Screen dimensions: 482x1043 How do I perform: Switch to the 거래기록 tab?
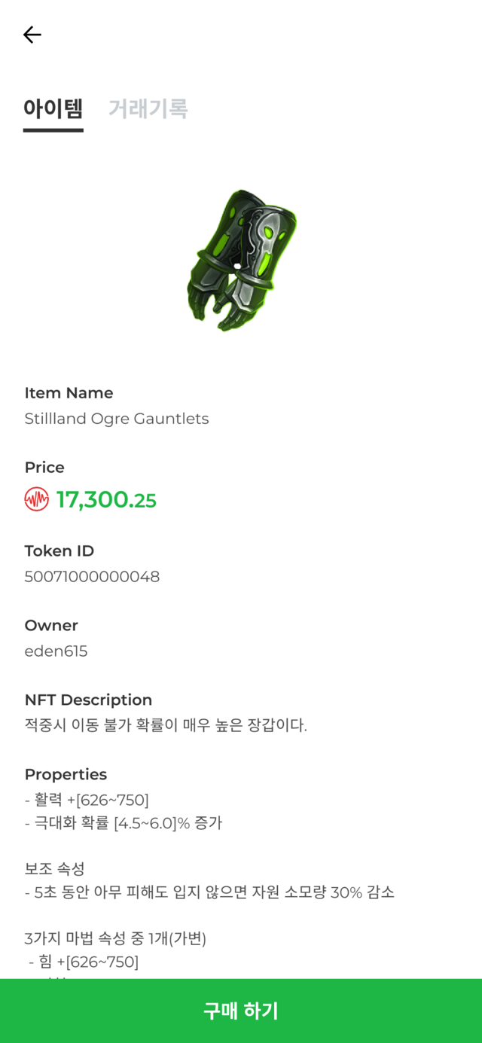pos(148,111)
